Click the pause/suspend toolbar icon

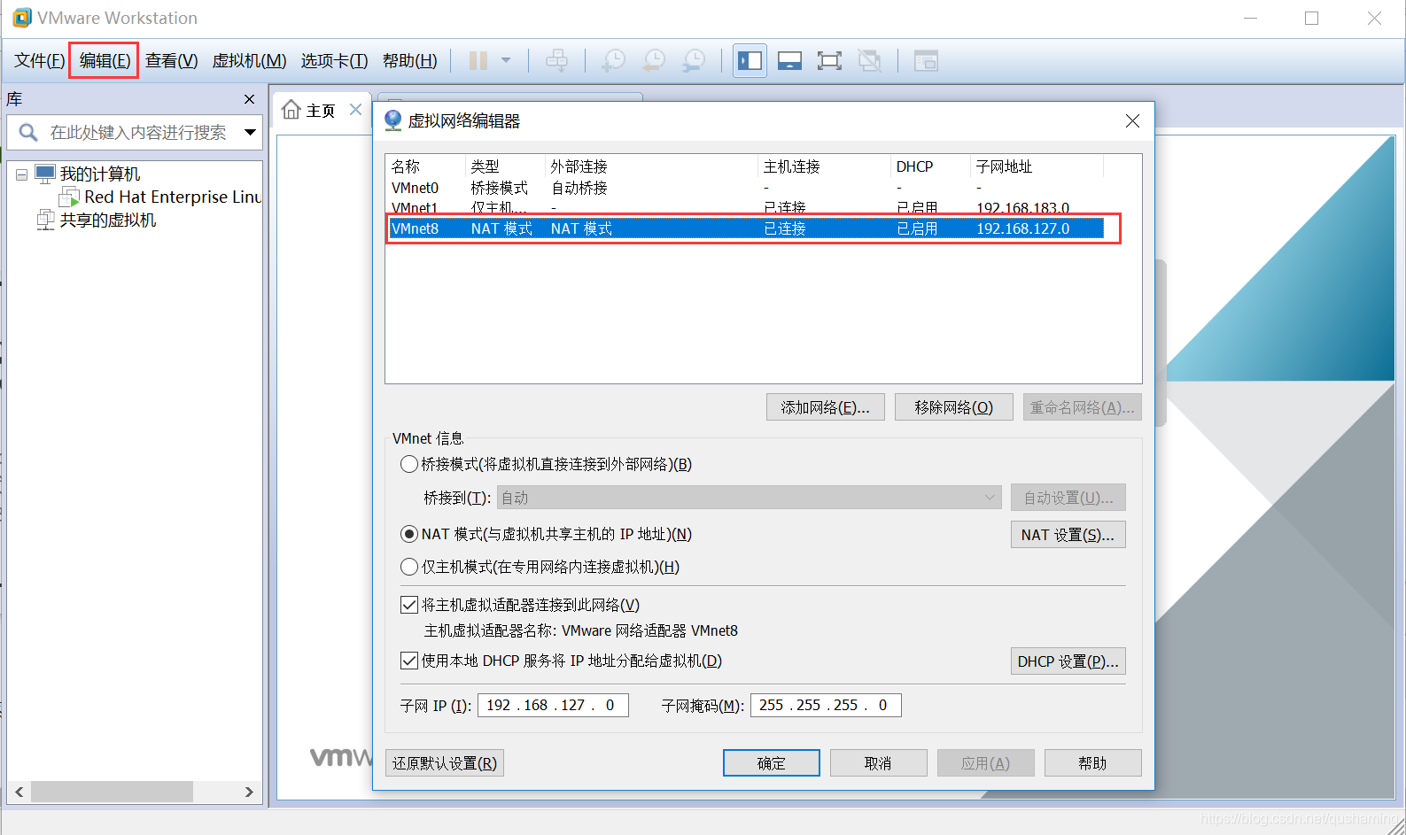(x=478, y=60)
